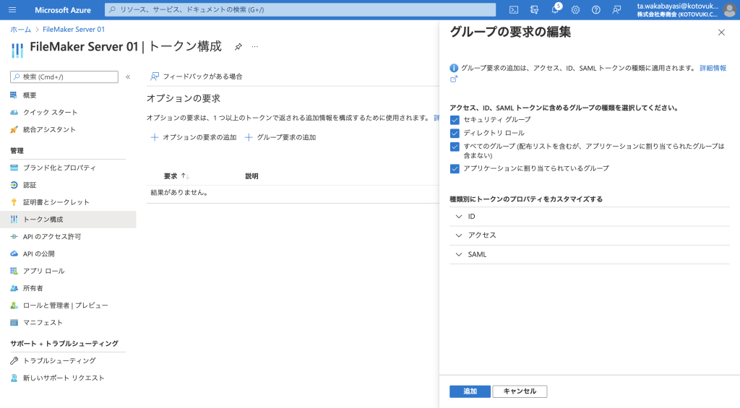Click the 説明 column header
The image size is (740, 408).
[251, 176]
